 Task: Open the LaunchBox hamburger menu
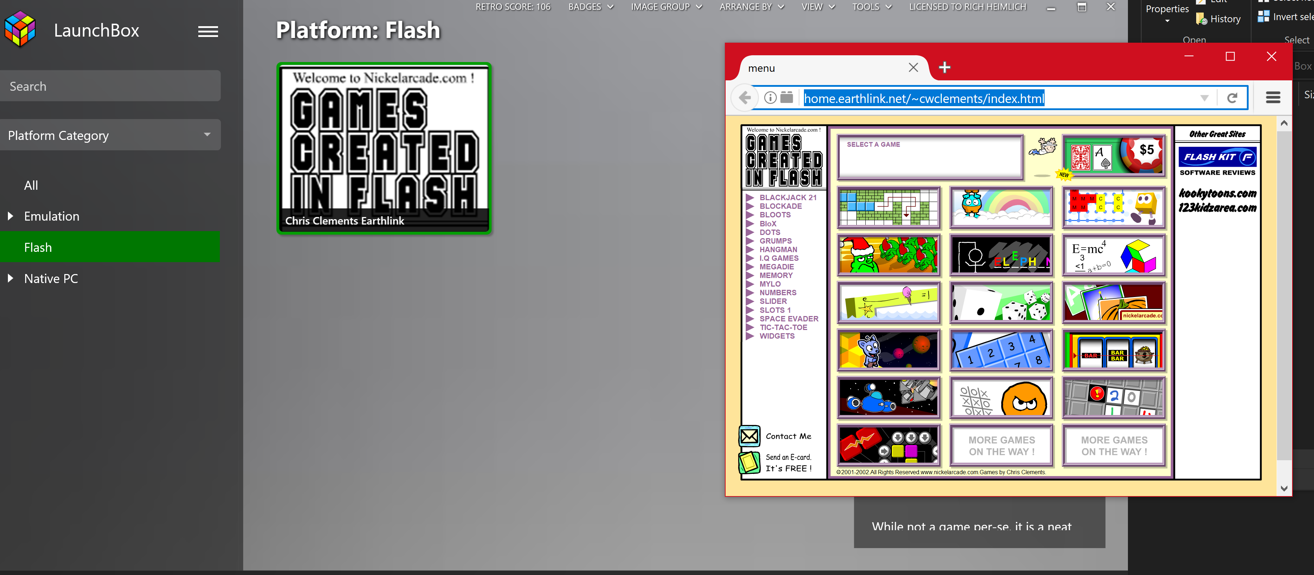click(x=208, y=32)
